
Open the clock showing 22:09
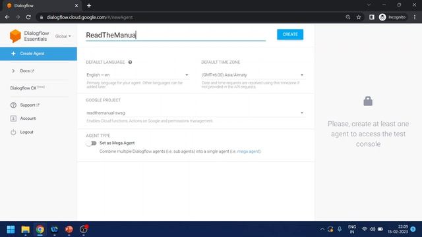tap(398, 229)
